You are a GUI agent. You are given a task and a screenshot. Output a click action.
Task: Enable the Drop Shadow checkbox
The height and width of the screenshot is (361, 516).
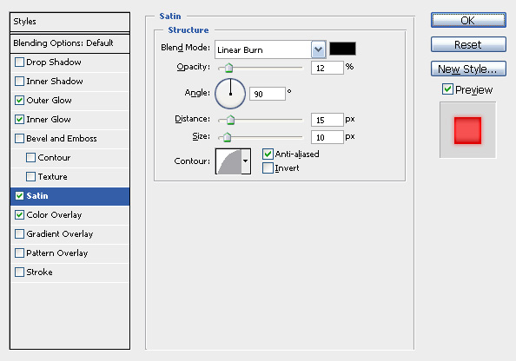19,62
